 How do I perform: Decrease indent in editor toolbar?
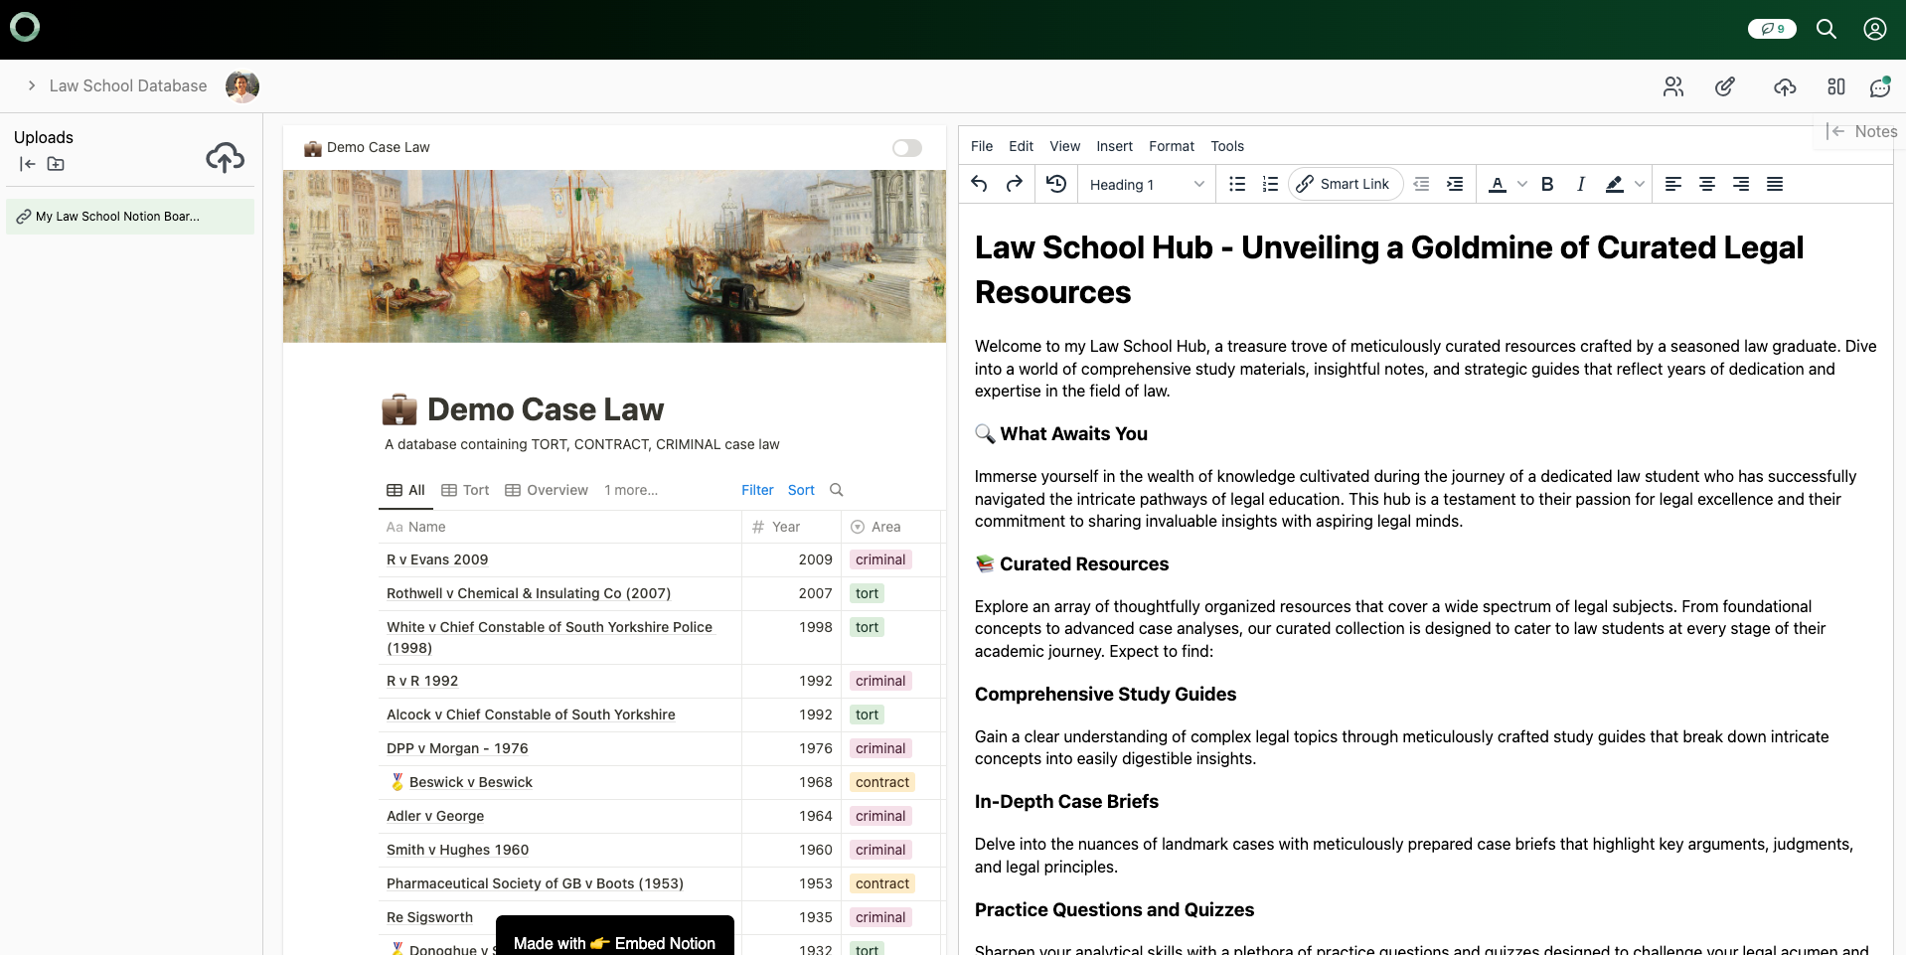1421,184
